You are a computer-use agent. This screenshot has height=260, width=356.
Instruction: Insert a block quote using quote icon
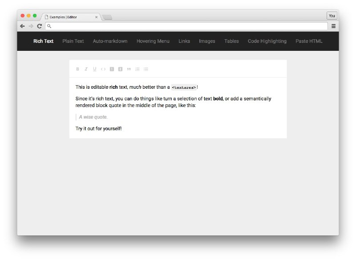pos(129,69)
